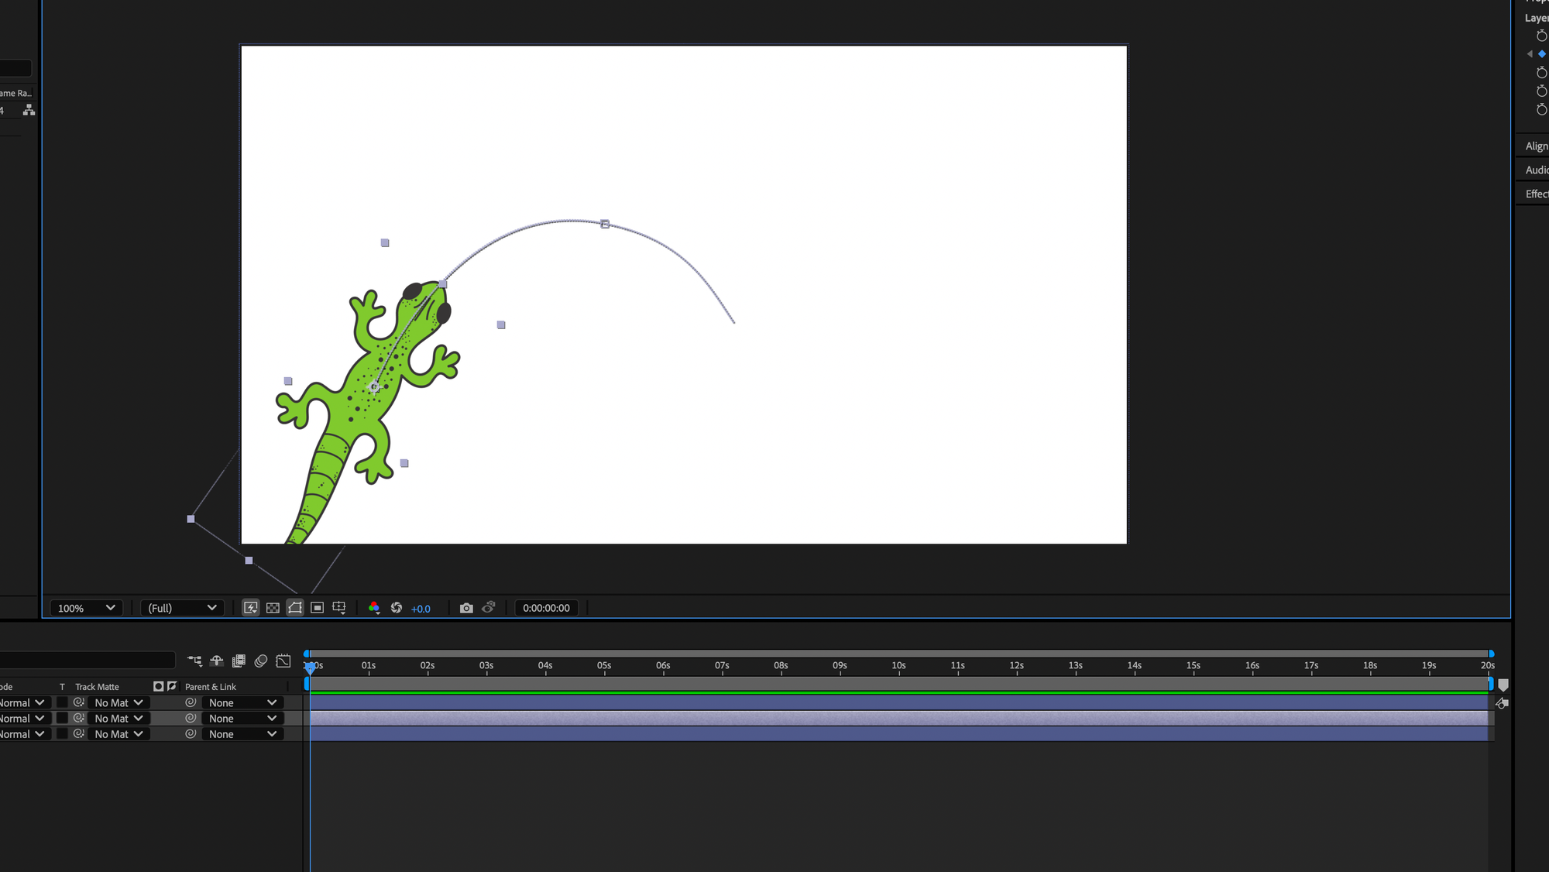Enable Motion Blur switch in timeline

(261, 661)
